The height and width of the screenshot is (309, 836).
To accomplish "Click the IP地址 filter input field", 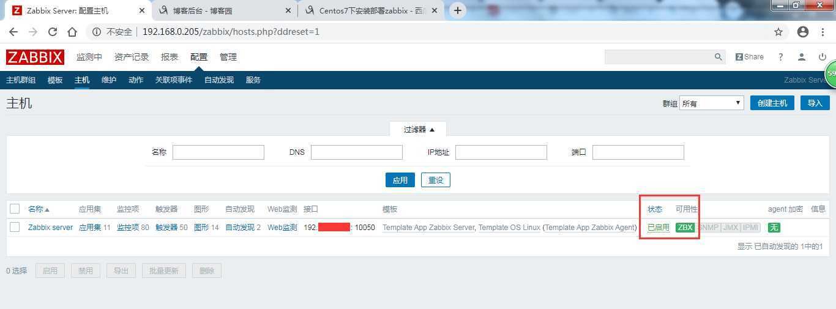I will click(501, 152).
